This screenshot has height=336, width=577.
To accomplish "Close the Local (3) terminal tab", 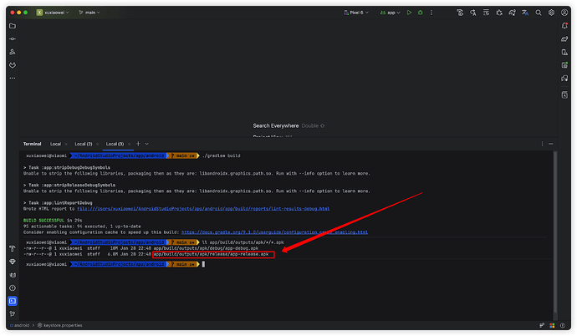I will click(130, 144).
